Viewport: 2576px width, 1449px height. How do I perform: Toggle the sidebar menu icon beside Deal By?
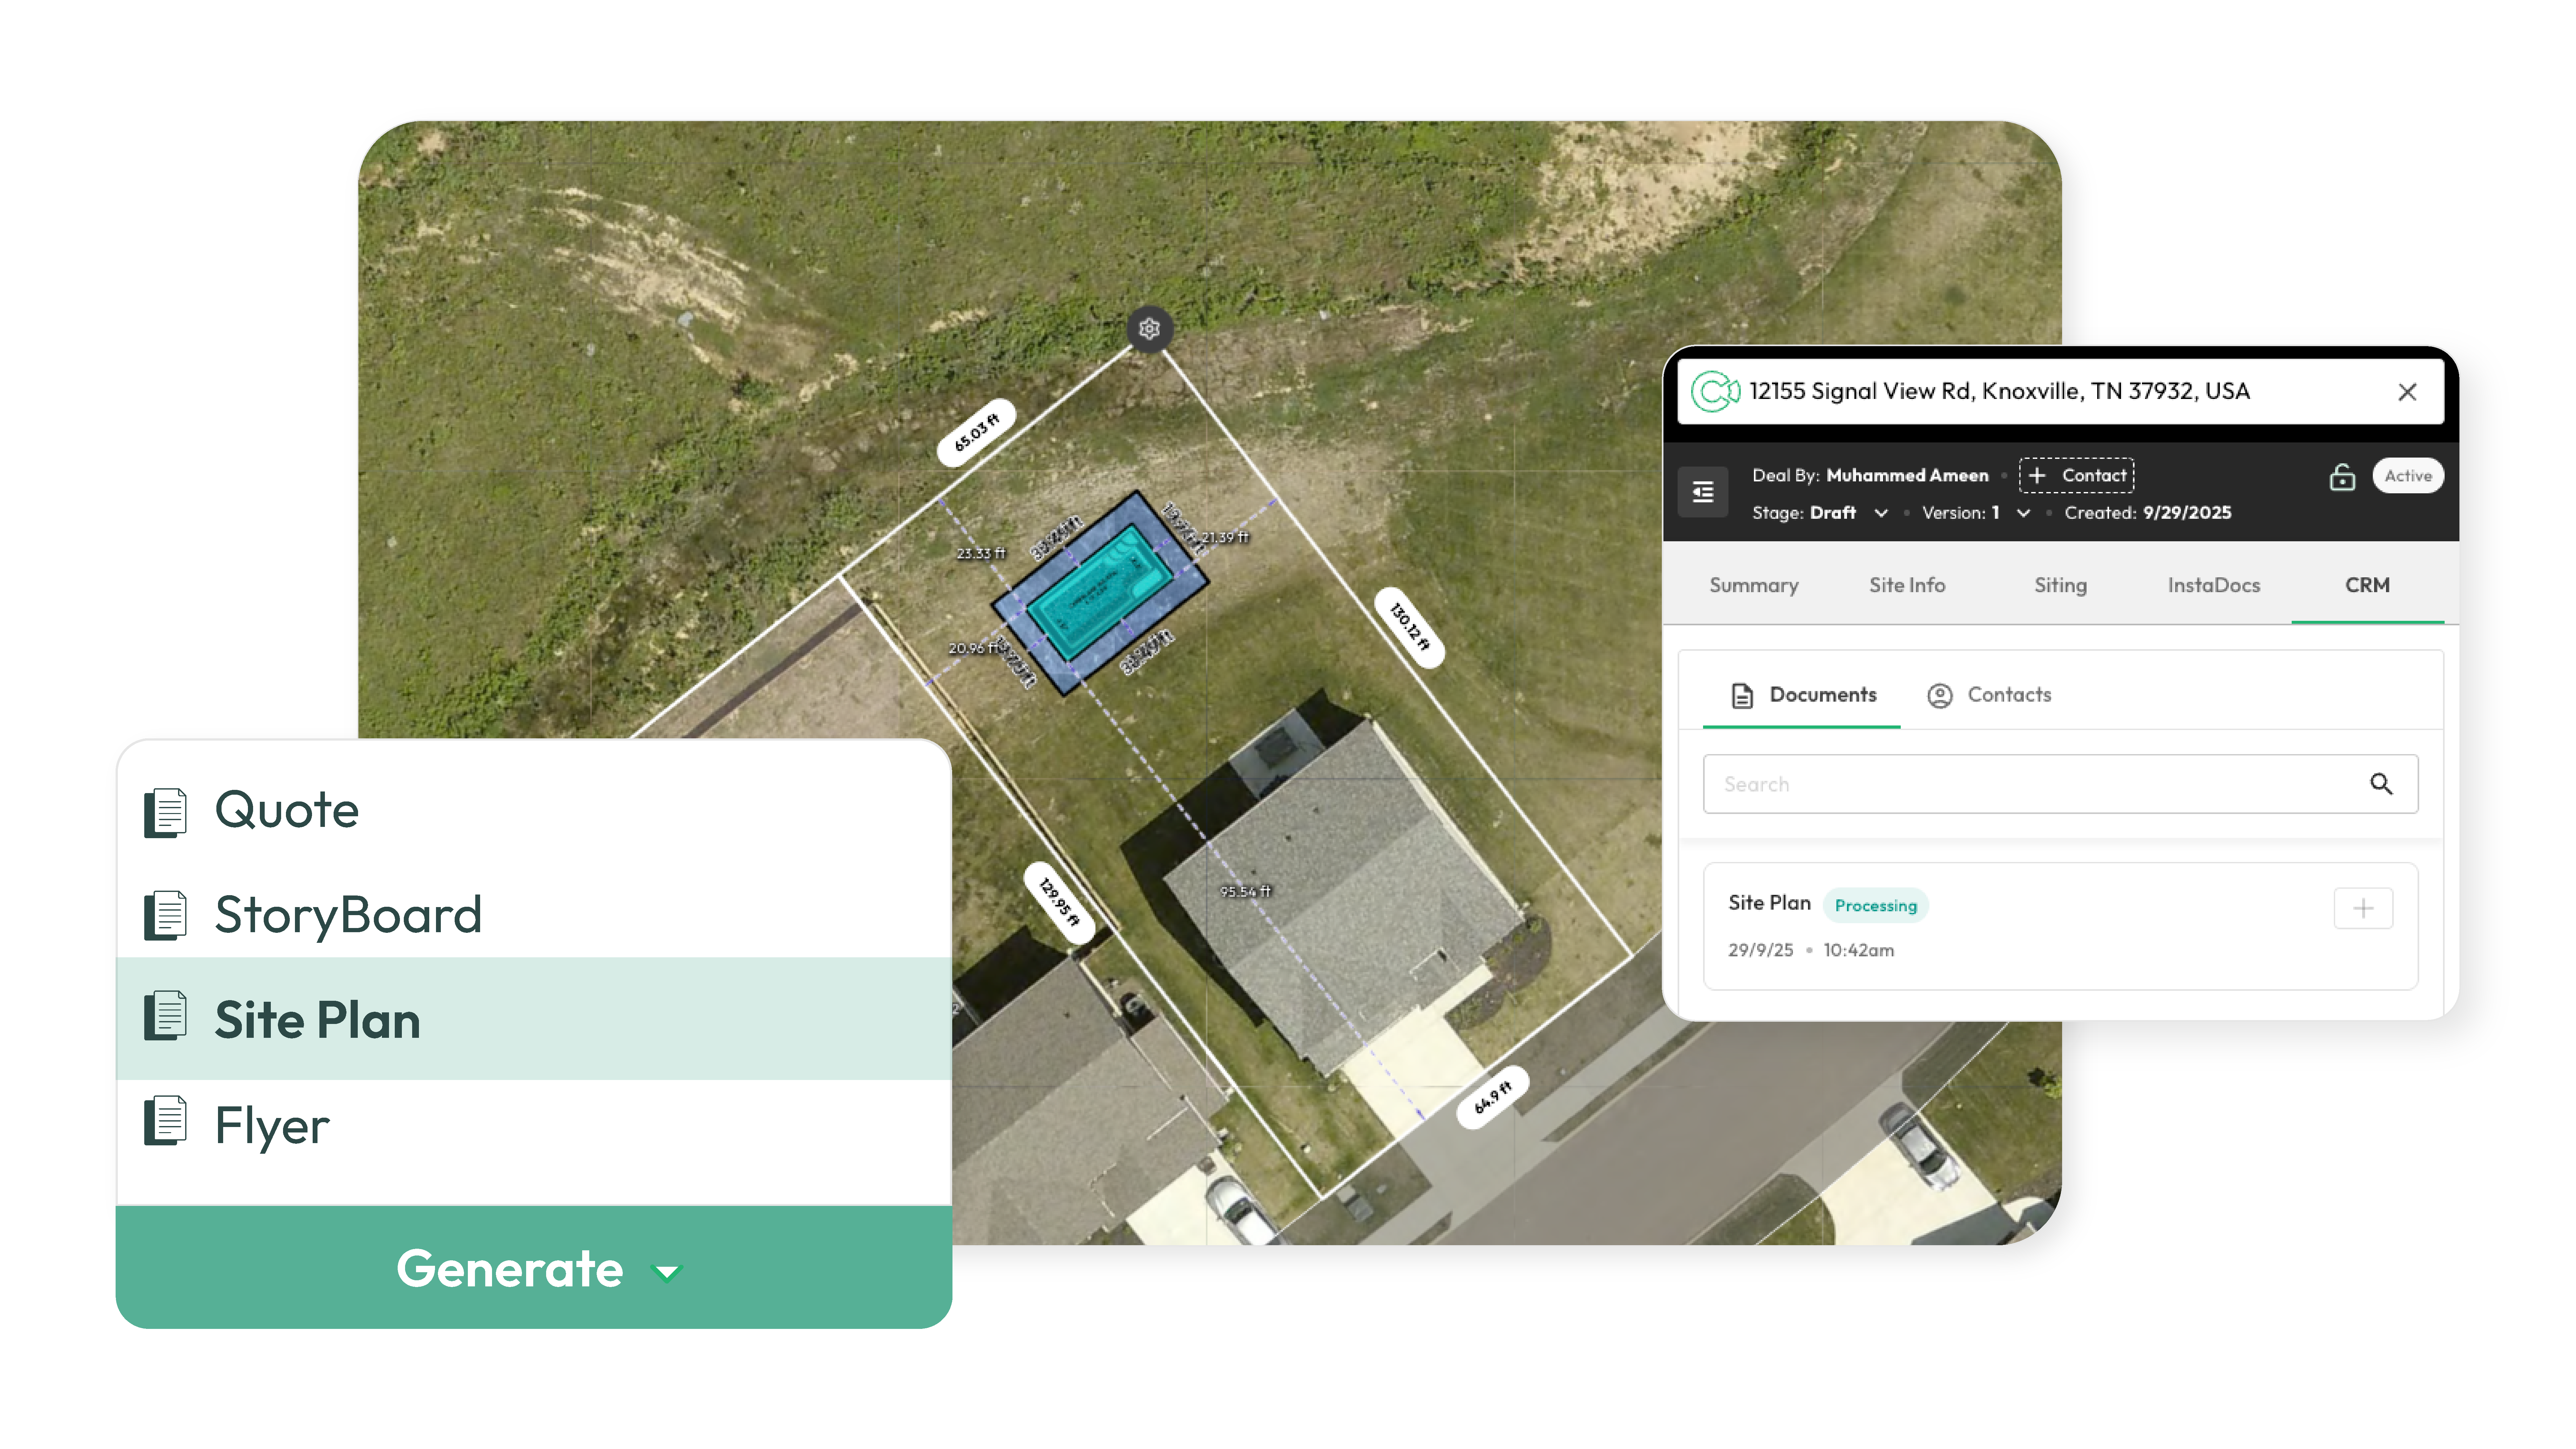(1703, 492)
